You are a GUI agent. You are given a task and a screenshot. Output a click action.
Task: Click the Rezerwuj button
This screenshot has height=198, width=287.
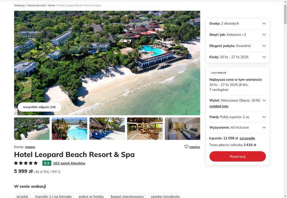237,156
